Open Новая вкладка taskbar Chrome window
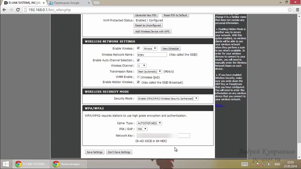The width and height of the screenshot is (301, 169). (69, 164)
